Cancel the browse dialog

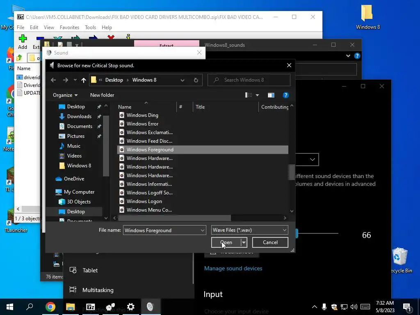click(270, 242)
